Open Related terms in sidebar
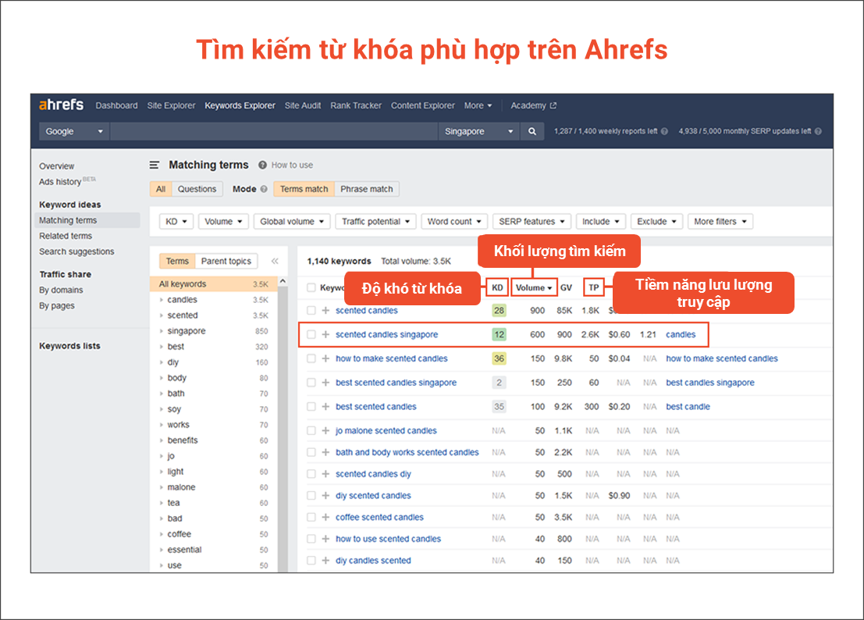This screenshot has width=864, height=620. (x=66, y=236)
